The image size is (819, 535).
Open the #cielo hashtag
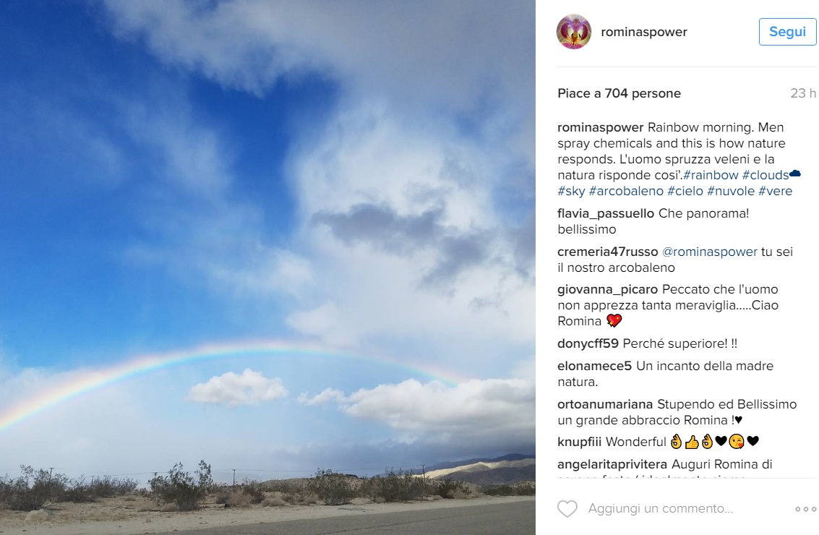pos(685,191)
